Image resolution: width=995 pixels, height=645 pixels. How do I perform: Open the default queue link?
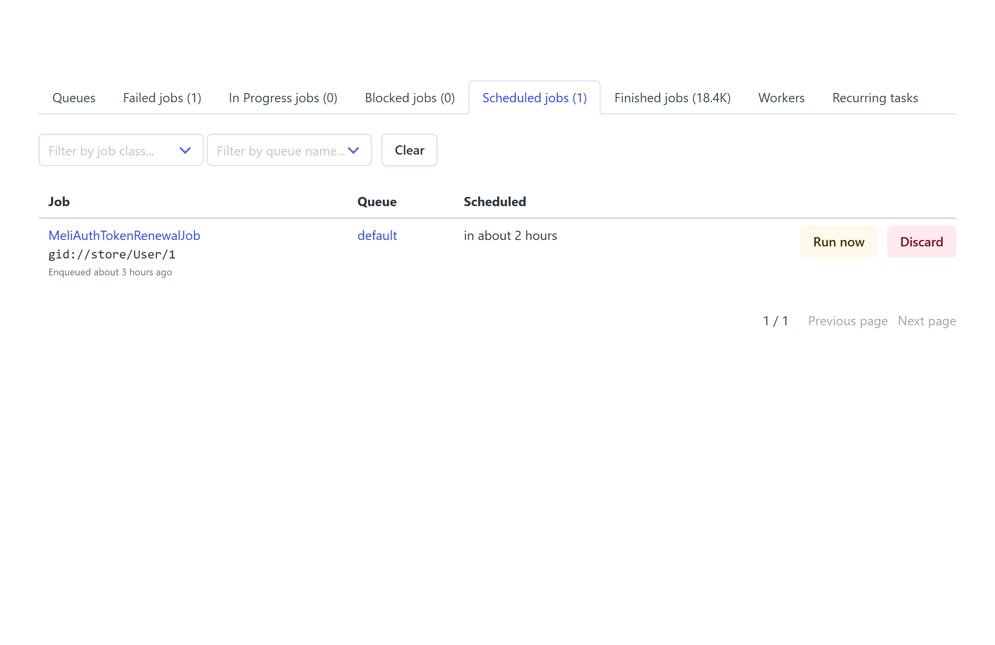(x=377, y=236)
